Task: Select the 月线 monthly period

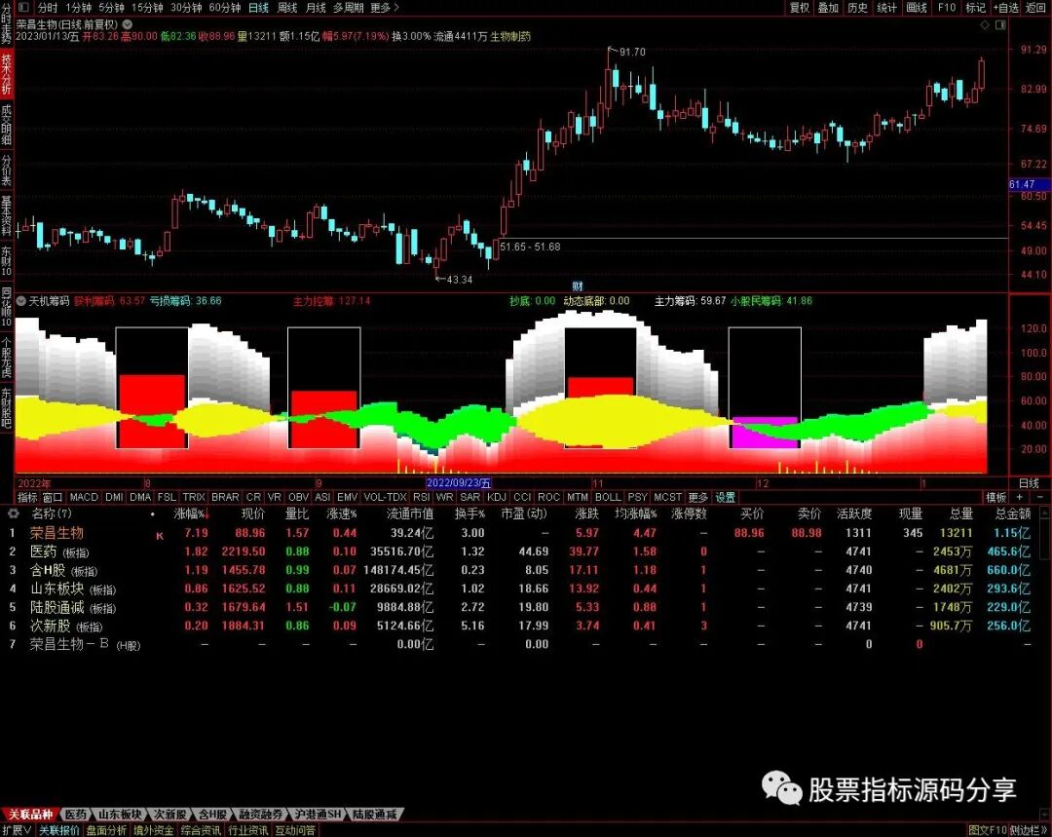Action: pos(316,8)
